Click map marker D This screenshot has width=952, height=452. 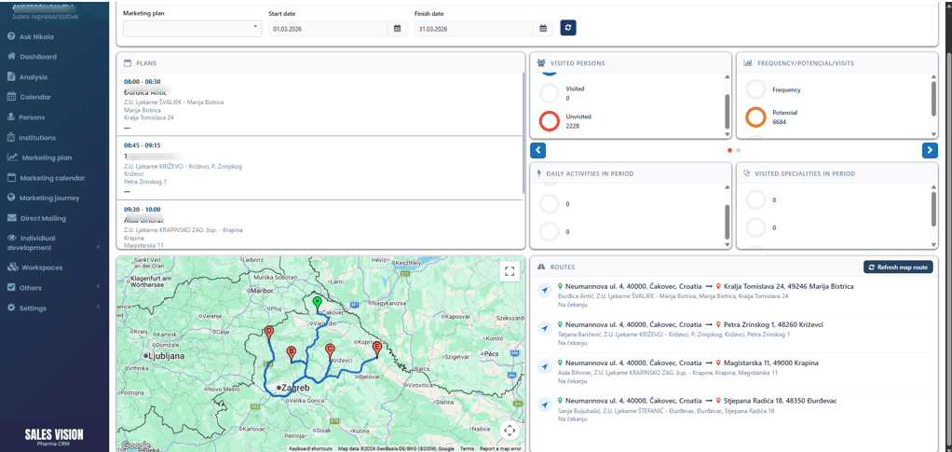[x=269, y=333]
